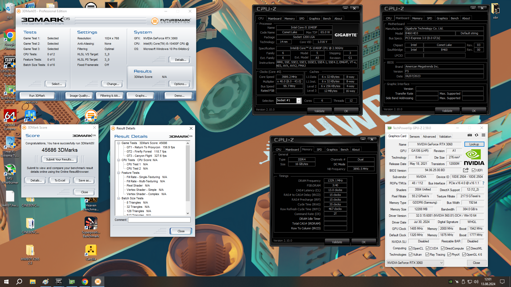Open Heaven Benchmark desktop icon
The width and height of the screenshot is (511, 287).
[91, 204]
